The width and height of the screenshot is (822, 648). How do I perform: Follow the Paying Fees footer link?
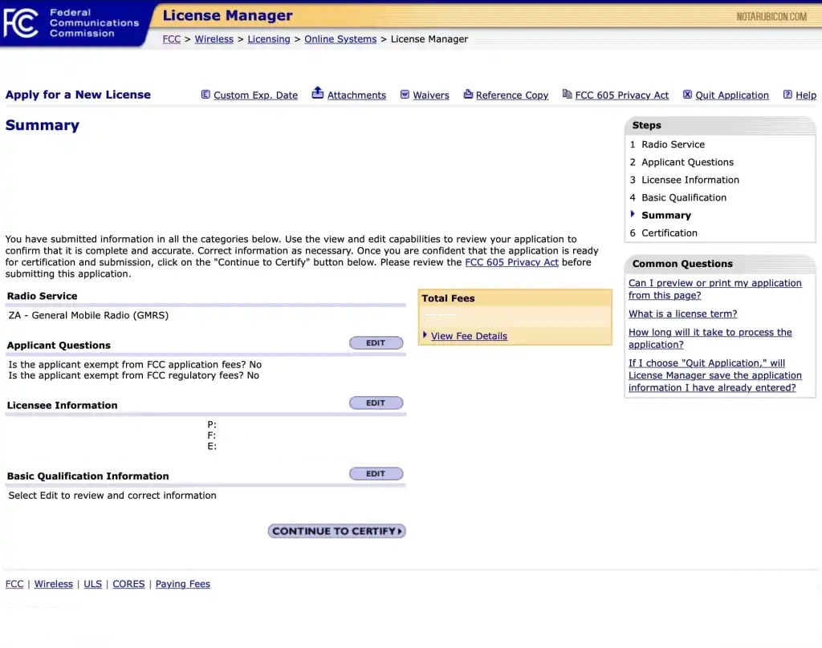coord(182,584)
